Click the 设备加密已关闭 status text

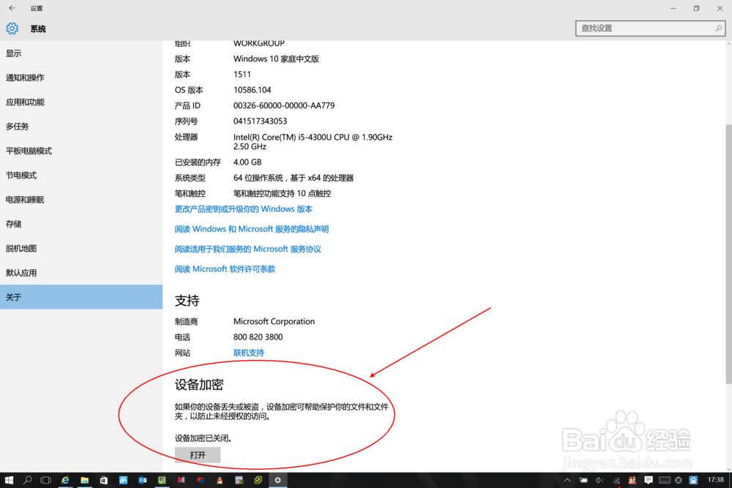[203, 438]
